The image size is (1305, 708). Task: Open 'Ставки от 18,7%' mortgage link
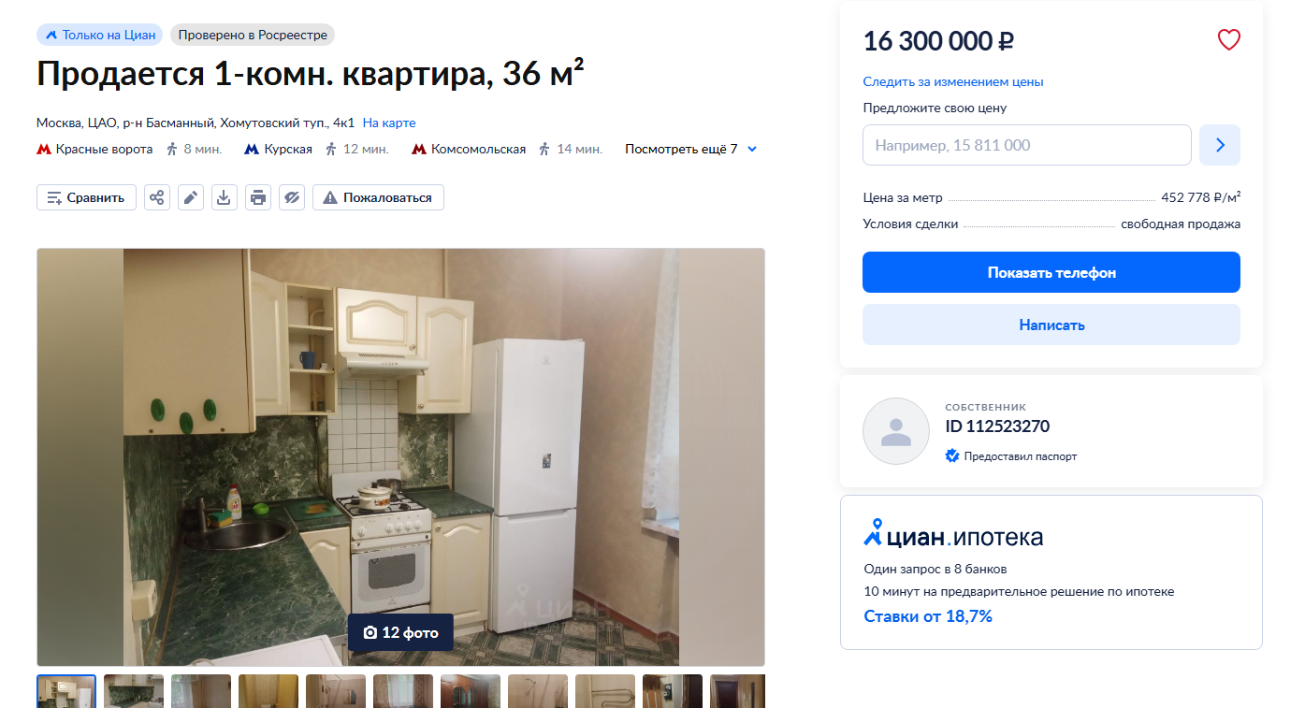click(928, 616)
